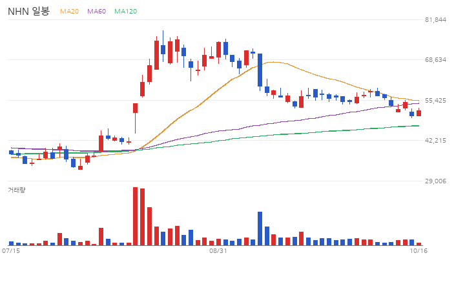Select the MA120 legend label

[x=126, y=11]
